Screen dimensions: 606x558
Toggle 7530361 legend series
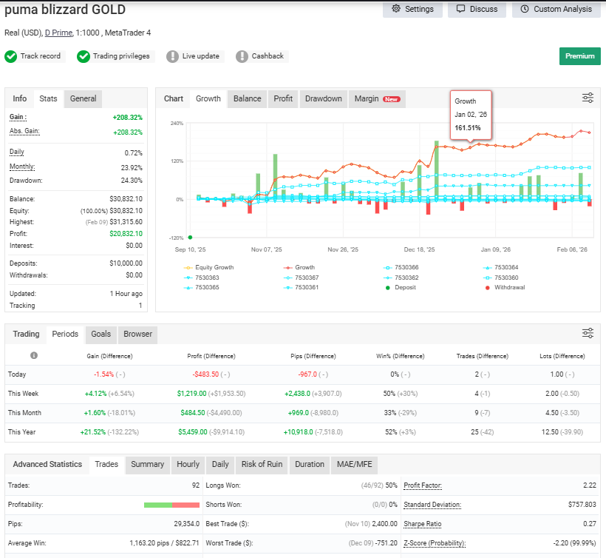pyautogui.click(x=301, y=287)
